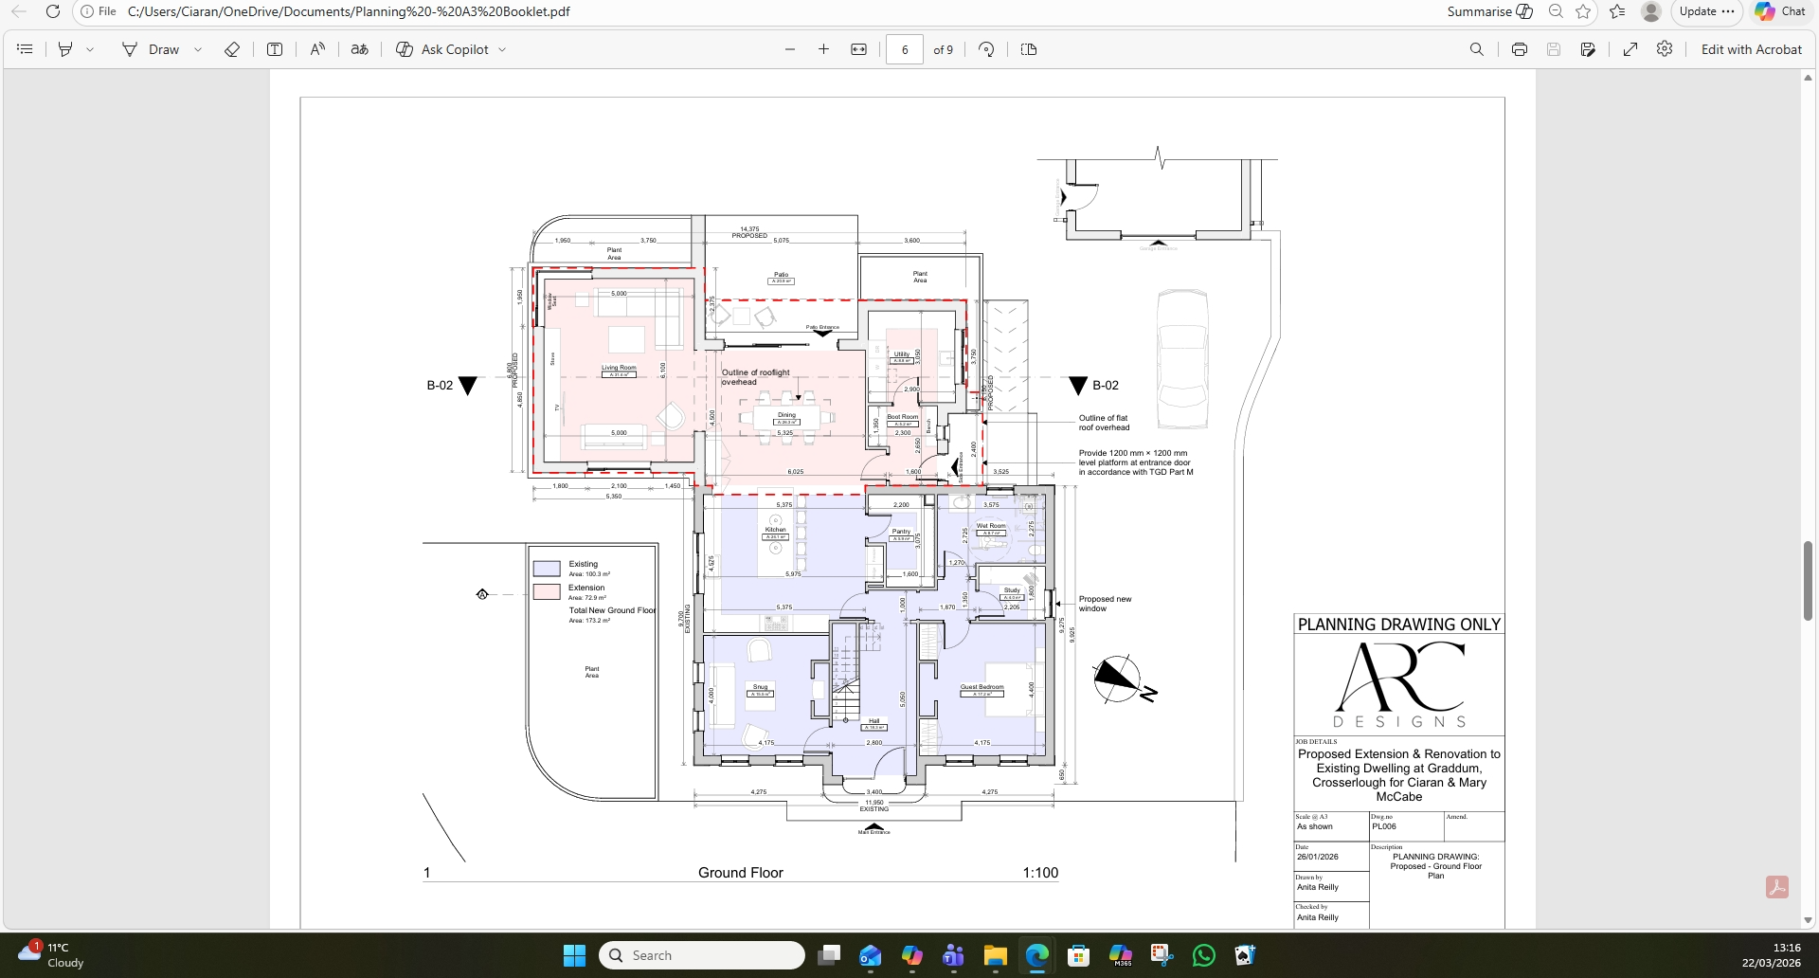This screenshot has width=1819, height=978.
Task: Click the page number input field
Action: click(905, 49)
